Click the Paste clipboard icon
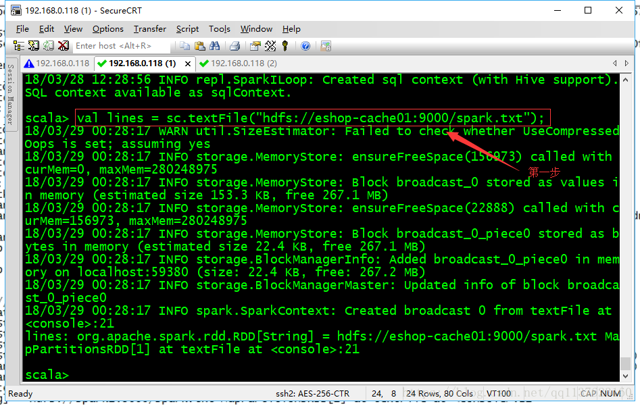The height and width of the screenshot is (406, 640). (x=199, y=46)
